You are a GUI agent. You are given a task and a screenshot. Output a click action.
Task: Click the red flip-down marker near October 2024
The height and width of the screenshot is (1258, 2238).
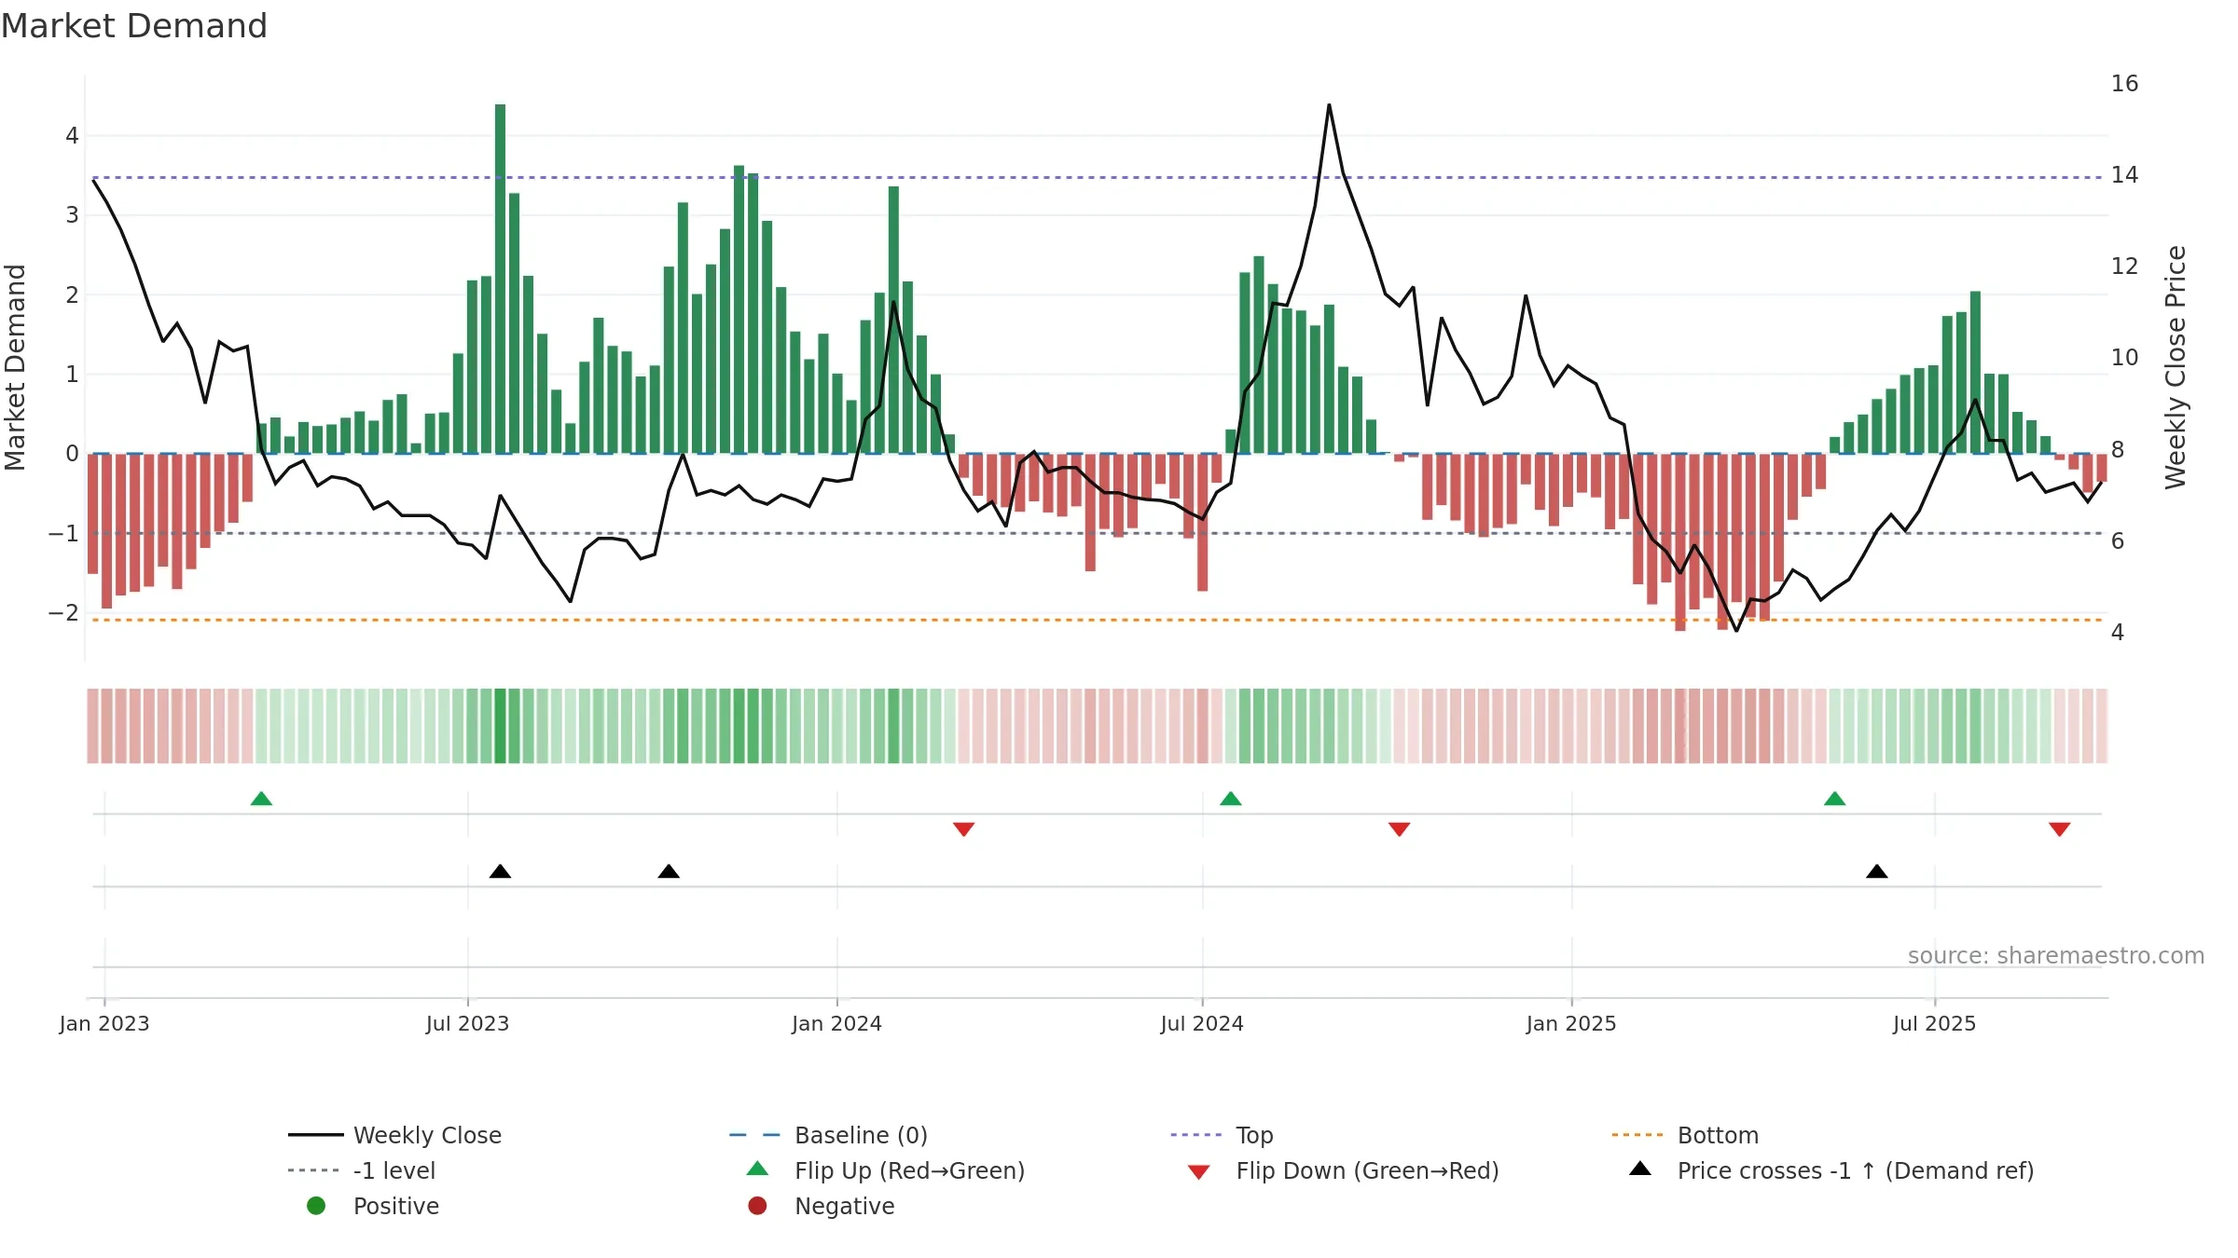click(x=1399, y=829)
